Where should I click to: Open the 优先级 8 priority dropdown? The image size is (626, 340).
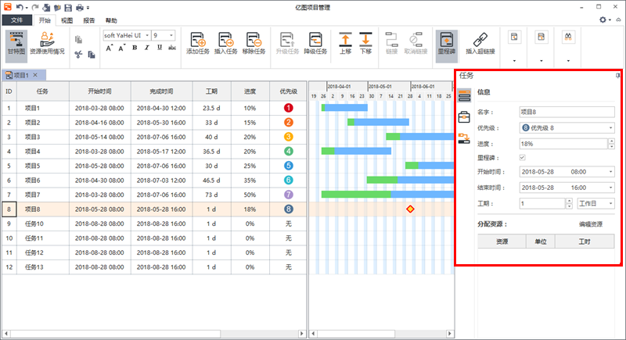click(567, 128)
